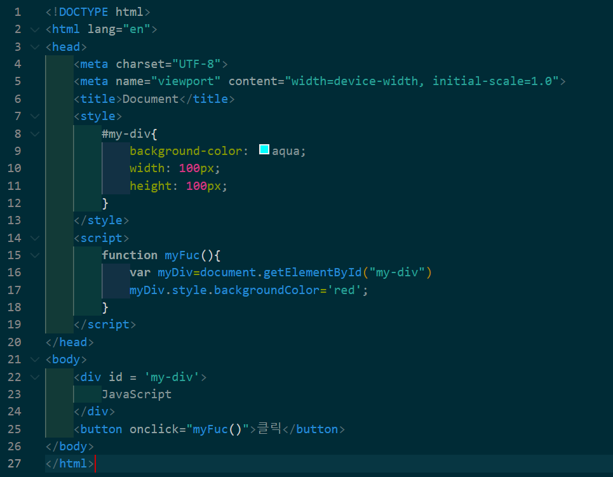
Task: Place cursor in the DOCTYPE keyword
Action: click(83, 12)
